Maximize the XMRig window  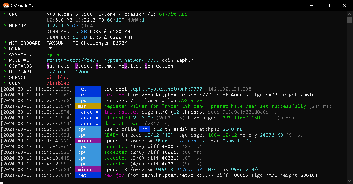click(328, 5)
